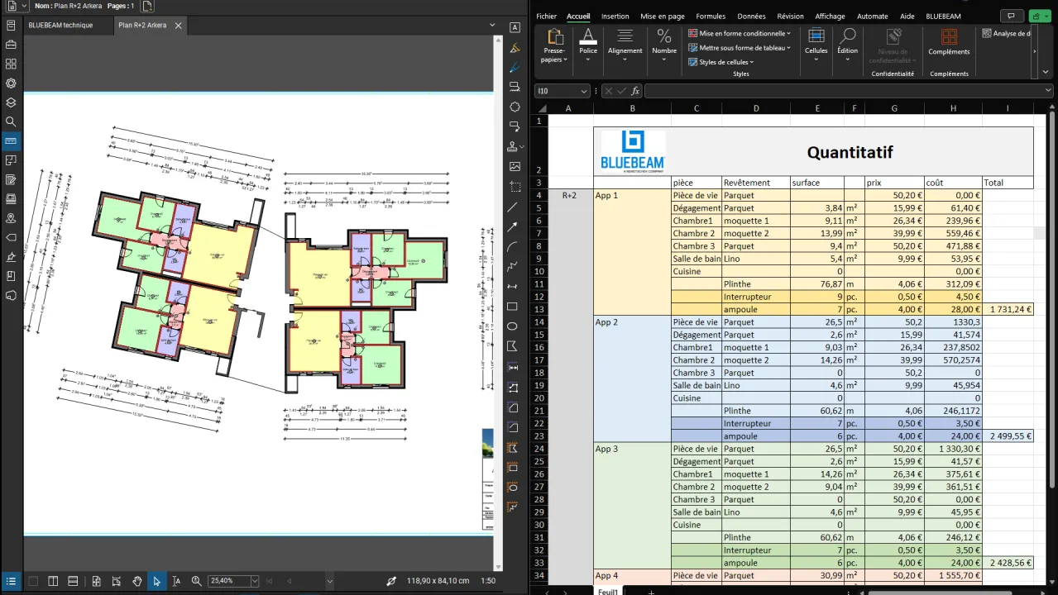
Task: Toggle split view vertical layout
Action: [53, 581]
